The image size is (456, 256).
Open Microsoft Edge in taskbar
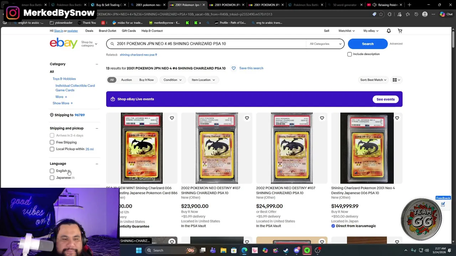[244, 250]
